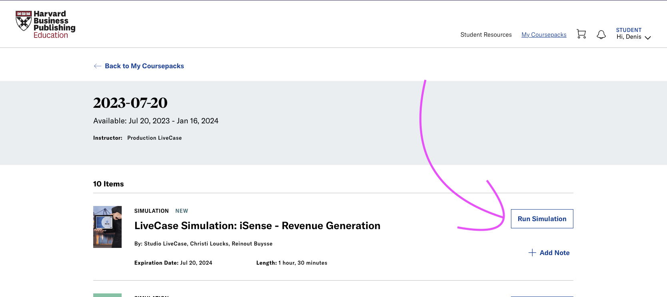
Task: Click the Length: 1 hour, 30 minutes text
Action: (292, 263)
